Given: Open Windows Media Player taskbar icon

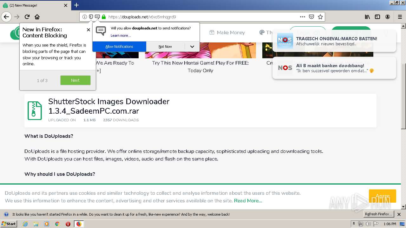Looking at the screenshot, I should point(47,224).
